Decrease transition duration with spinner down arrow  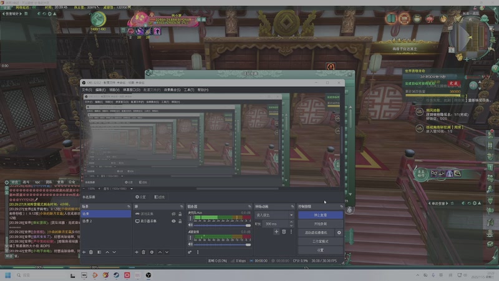(x=291, y=225)
